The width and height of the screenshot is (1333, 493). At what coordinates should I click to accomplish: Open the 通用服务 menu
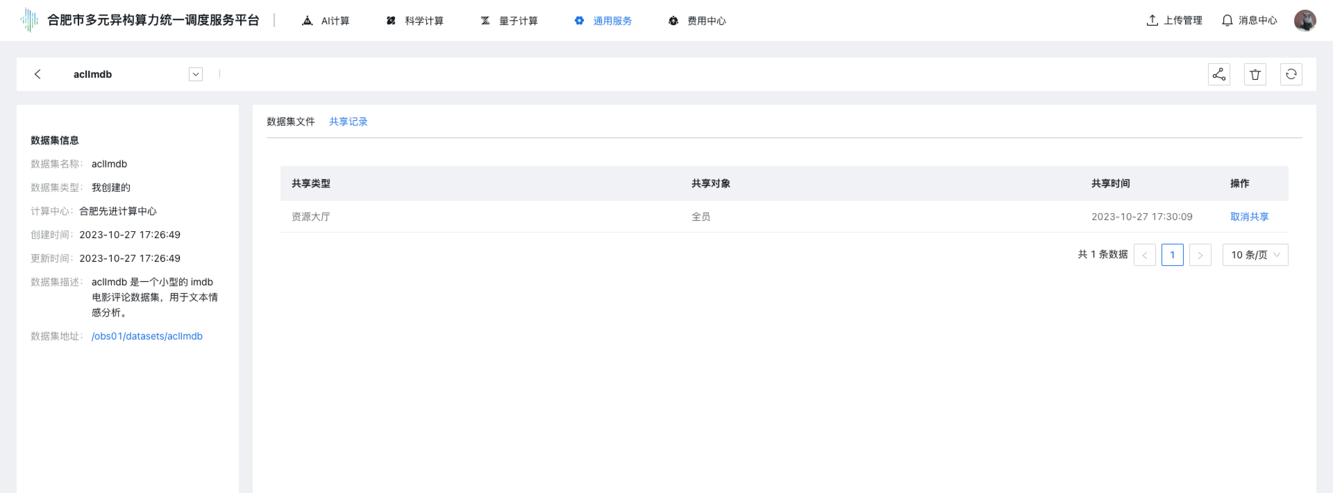tap(603, 21)
